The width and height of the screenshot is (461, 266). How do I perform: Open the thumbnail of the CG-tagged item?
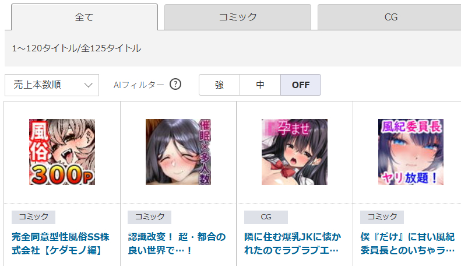294,152
